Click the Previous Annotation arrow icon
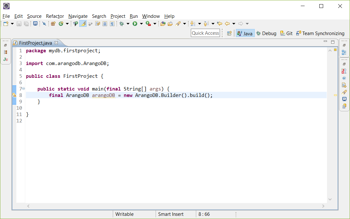Image resolution: width=350 pixels, height=219 pixels. (206, 24)
